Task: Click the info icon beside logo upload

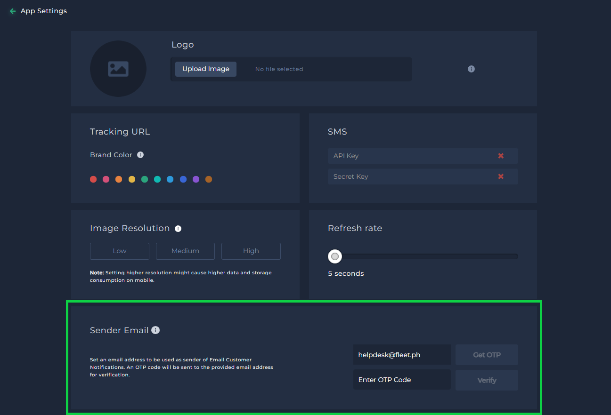Action: click(471, 69)
